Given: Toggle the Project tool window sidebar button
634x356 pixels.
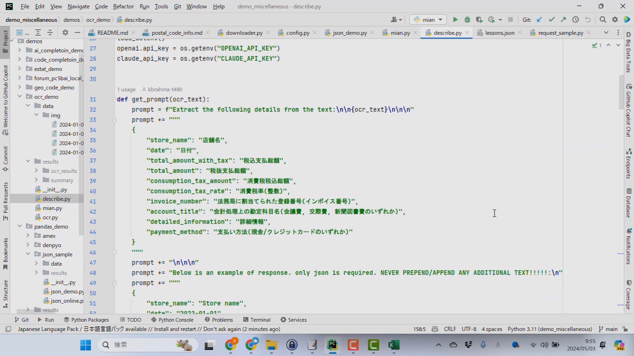Looking at the screenshot, I should (x=6, y=42).
